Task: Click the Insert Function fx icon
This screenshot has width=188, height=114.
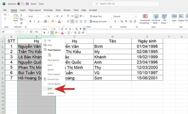Action: pyautogui.click(x=31, y=32)
